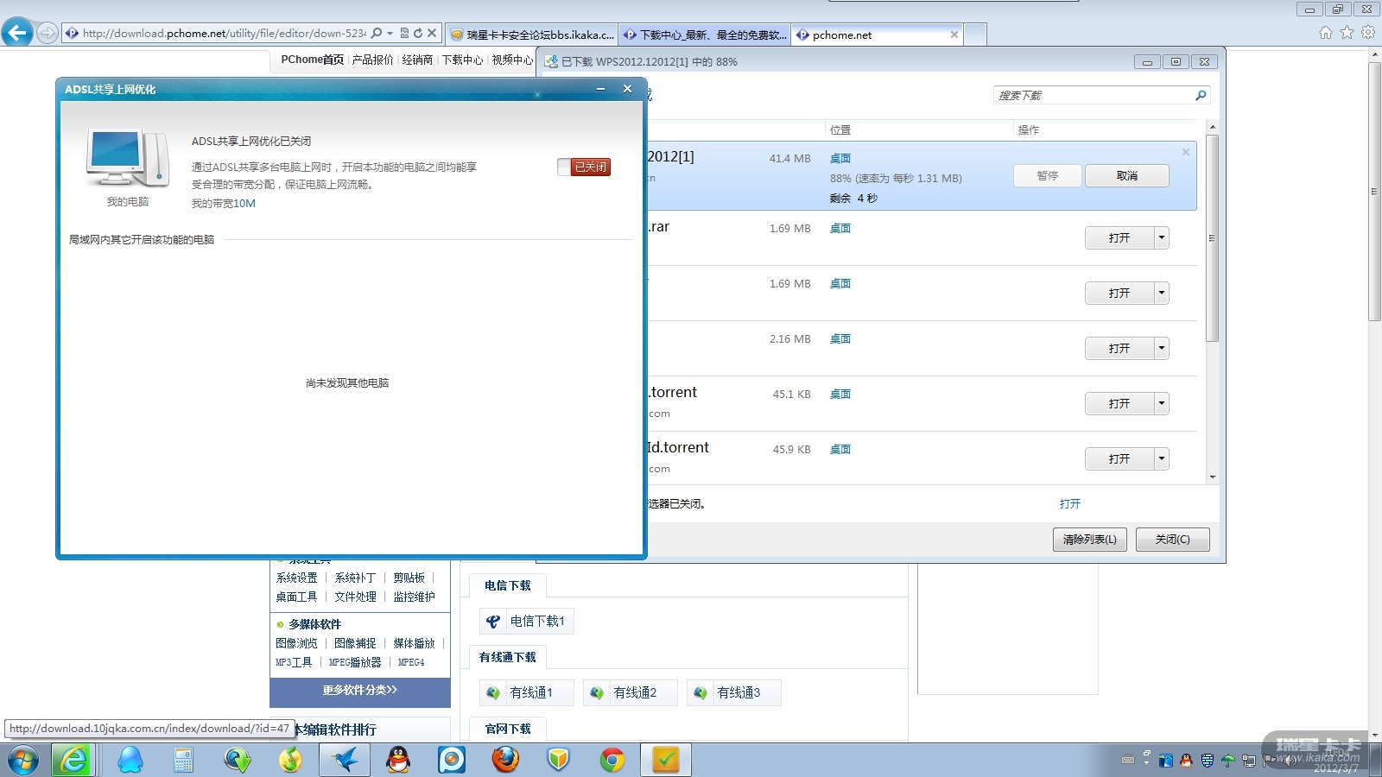Click the green umbrella tray icon
The width and height of the screenshot is (1382, 777).
pos(1227,761)
